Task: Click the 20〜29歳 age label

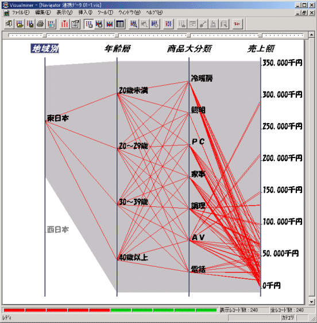Action: pos(133,146)
